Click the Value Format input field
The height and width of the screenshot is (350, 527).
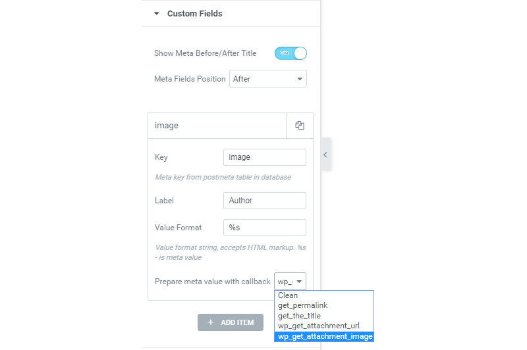click(265, 228)
